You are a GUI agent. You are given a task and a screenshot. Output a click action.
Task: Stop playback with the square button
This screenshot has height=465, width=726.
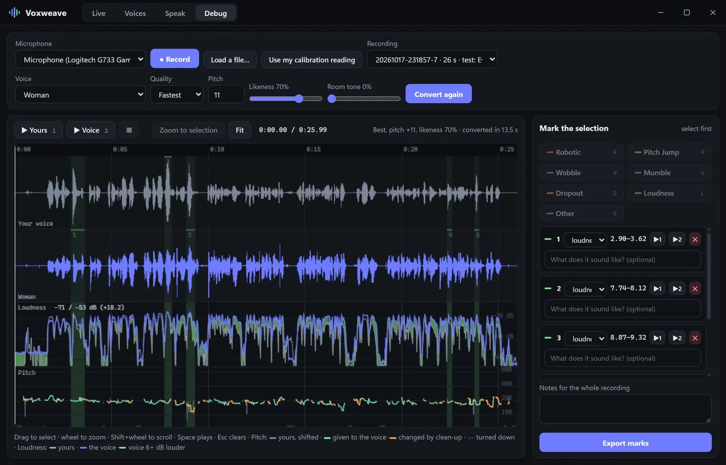point(129,130)
